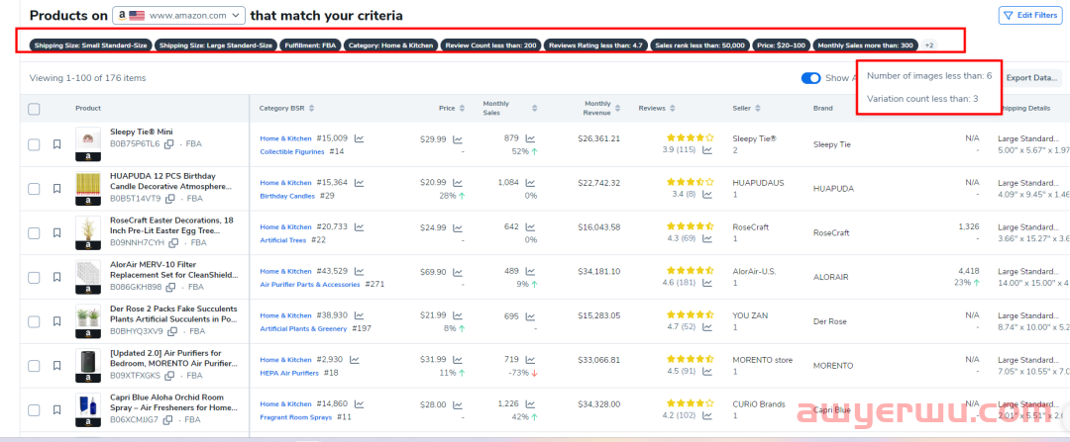Bookmark the RoseCraft Easter Decorations product

click(x=57, y=233)
